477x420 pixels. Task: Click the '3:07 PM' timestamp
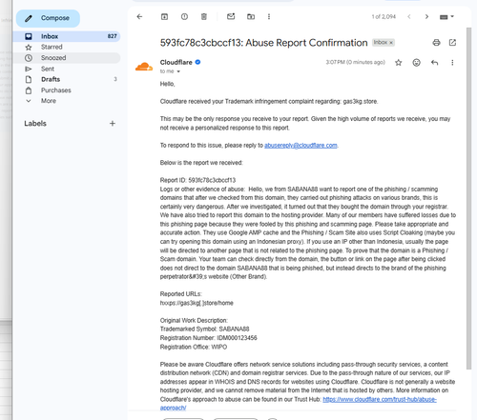tap(355, 62)
